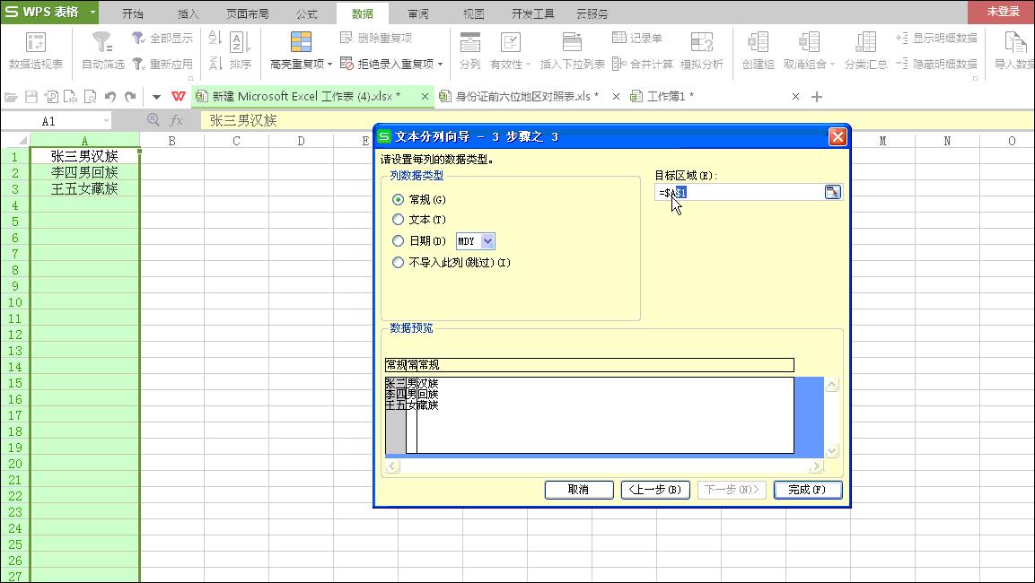The image size is (1035, 583).
Task: Click inside the 目标区域 input field
Action: (736, 191)
